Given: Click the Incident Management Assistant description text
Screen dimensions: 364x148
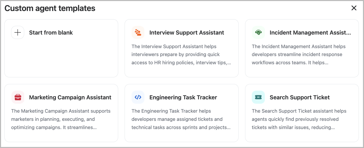Looking at the screenshot, I should (299, 55).
